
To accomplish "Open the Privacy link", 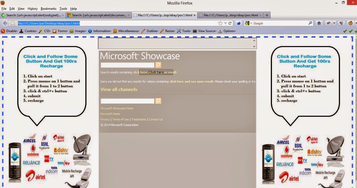I will [x=105, y=119].
